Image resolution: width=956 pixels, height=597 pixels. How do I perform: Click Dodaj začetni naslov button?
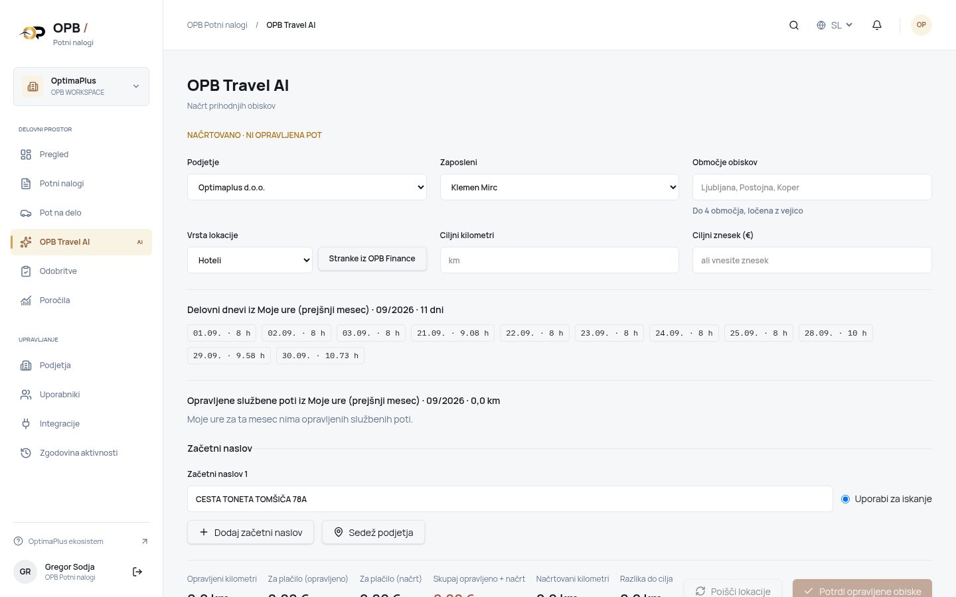coord(250,532)
